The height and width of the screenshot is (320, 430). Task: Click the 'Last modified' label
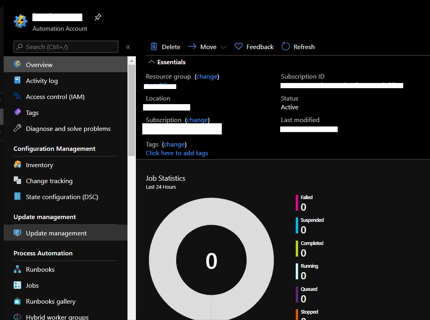(300, 120)
